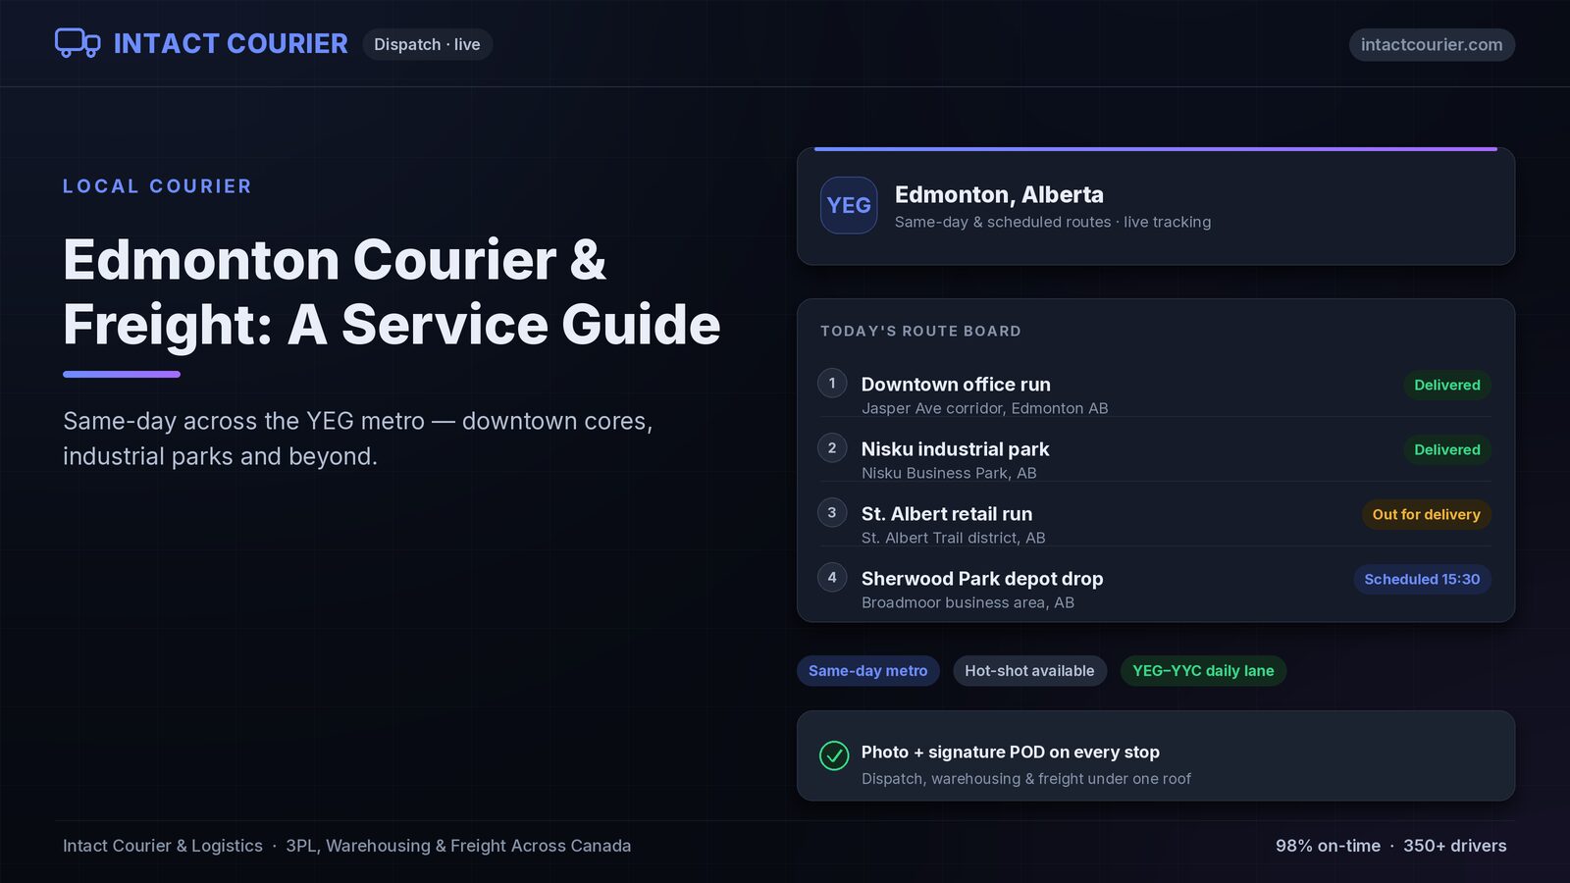The image size is (1570, 883).
Task: Select the Downtown office run route title
Action: click(x=956, y=385)
